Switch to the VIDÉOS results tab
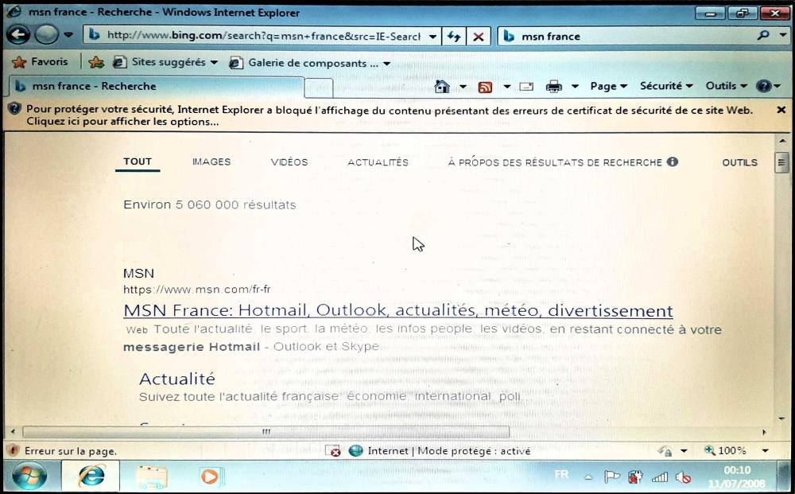This screenshot has height=494, width=795. (289, 161)
